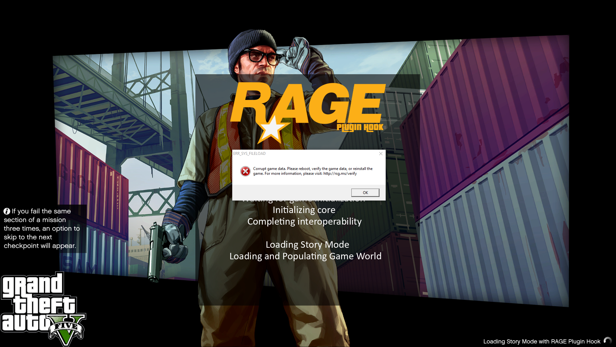Viewport: 616px width, 347px height.
Task: Click the 'Initializing core' status line
Action: tap(304, 210)
